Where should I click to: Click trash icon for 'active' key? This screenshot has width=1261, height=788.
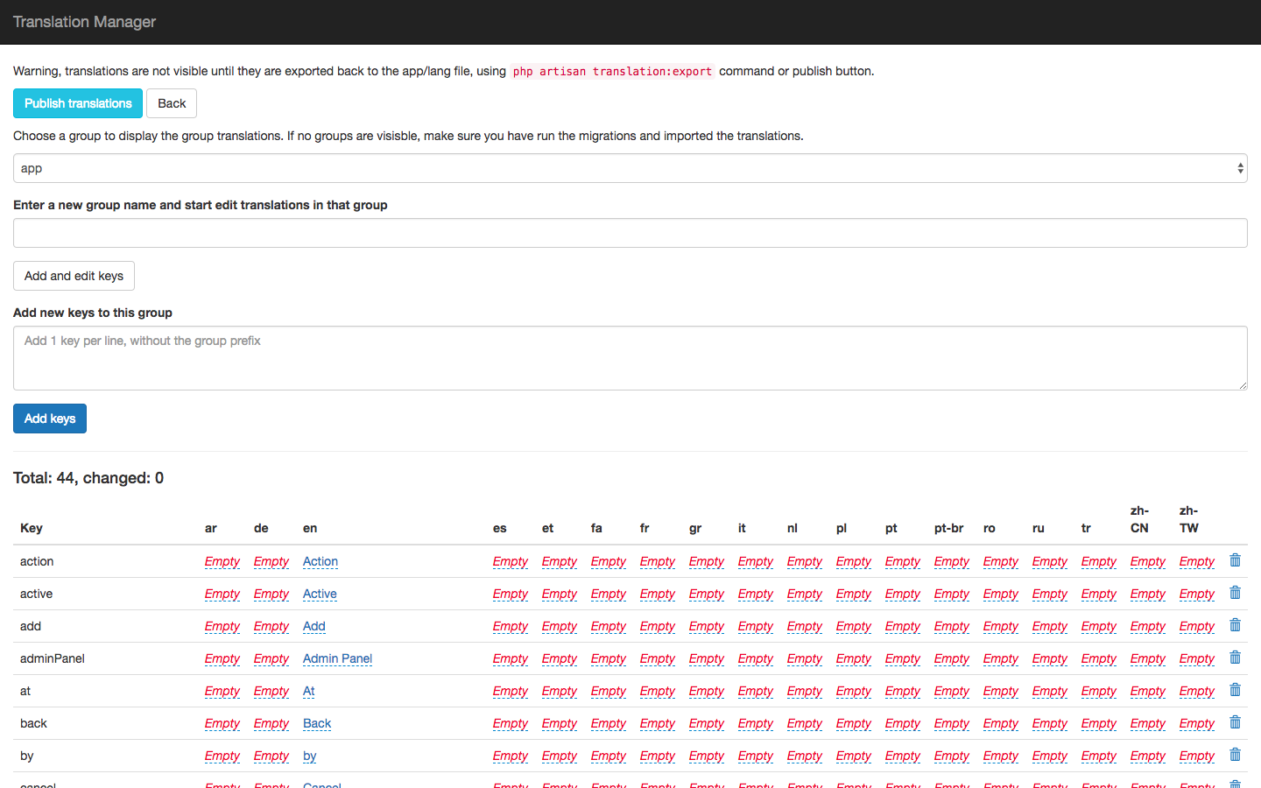tap(1235, 593)
